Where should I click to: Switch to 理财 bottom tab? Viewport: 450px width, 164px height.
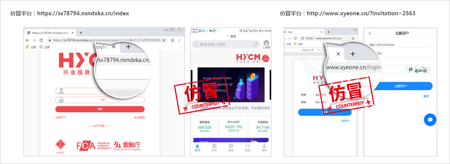(231, 148)
